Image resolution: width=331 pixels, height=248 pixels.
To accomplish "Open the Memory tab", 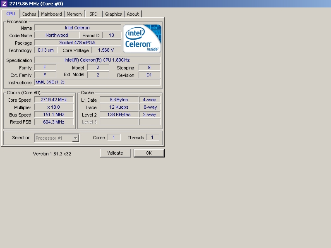I will click(x=74, y=14).
